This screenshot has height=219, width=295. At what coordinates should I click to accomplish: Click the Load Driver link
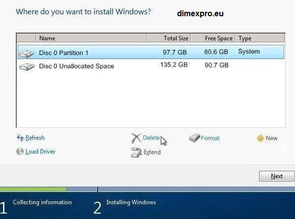pyautogui.click(x=40, y=152)
